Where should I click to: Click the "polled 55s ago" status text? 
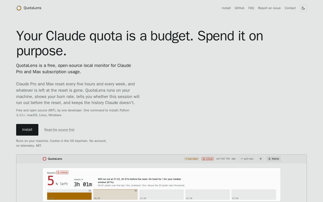click(x=226, y=159)
